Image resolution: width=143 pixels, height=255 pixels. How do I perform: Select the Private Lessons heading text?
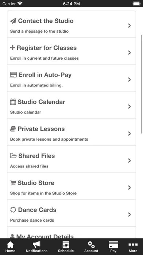(41, 129)
